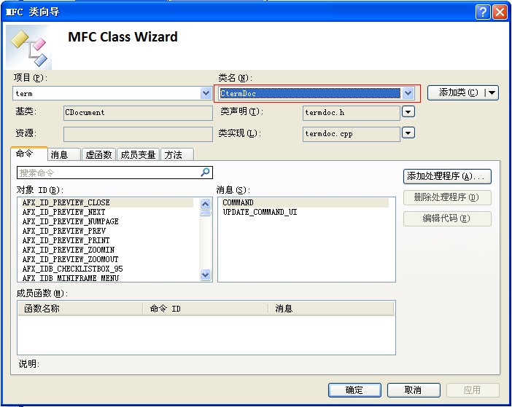Screen dimensions: 512x407
Task: Click the 取消 button
Action: (414, 390)
